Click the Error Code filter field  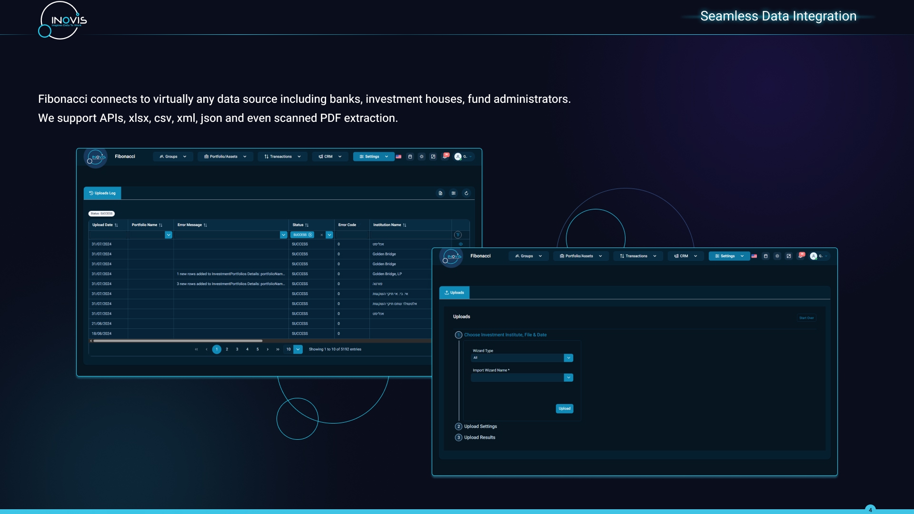pyautogui.click(x=352, y=235)
